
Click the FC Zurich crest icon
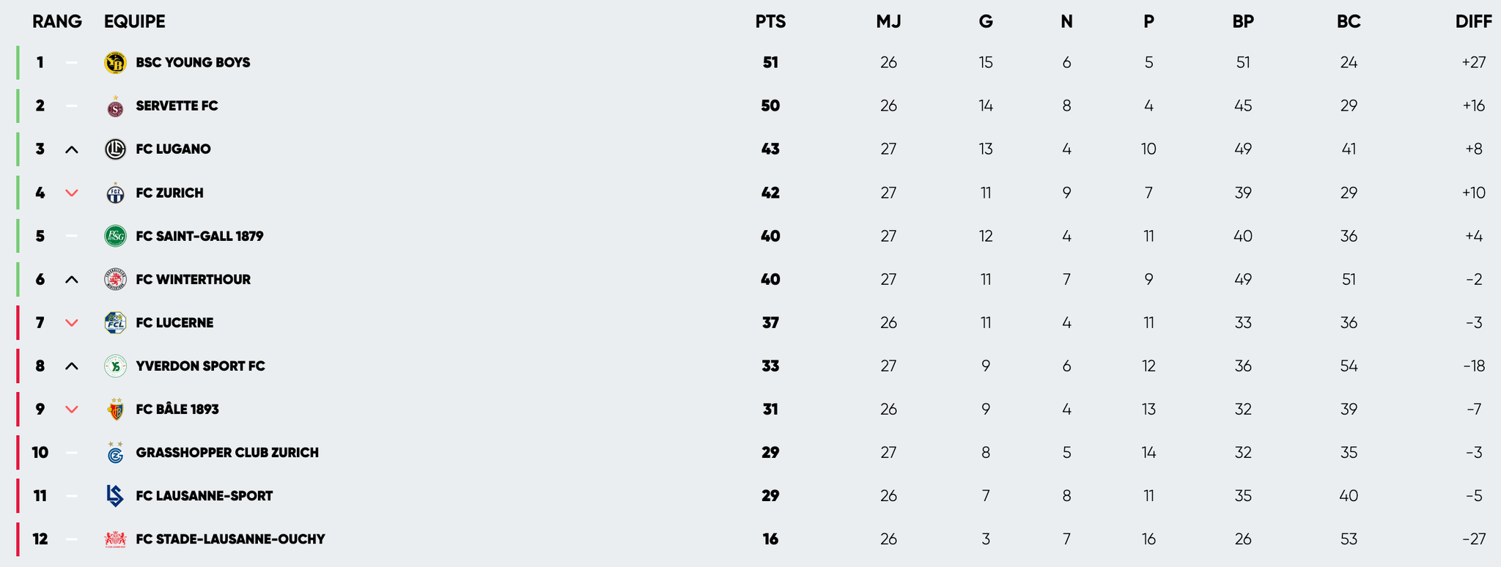[115, 193]
